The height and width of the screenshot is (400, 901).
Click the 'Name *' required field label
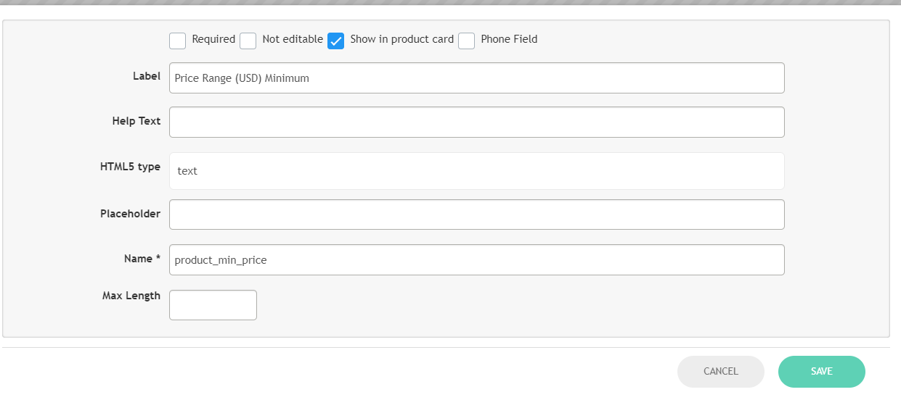[142, 259]
